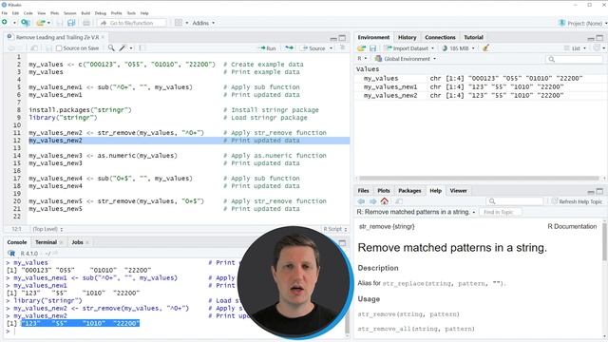Image resolution: width=608 pixels, height=342 pixels.
Task: Open the Tools menu
Action: click(x=131, y=12)
